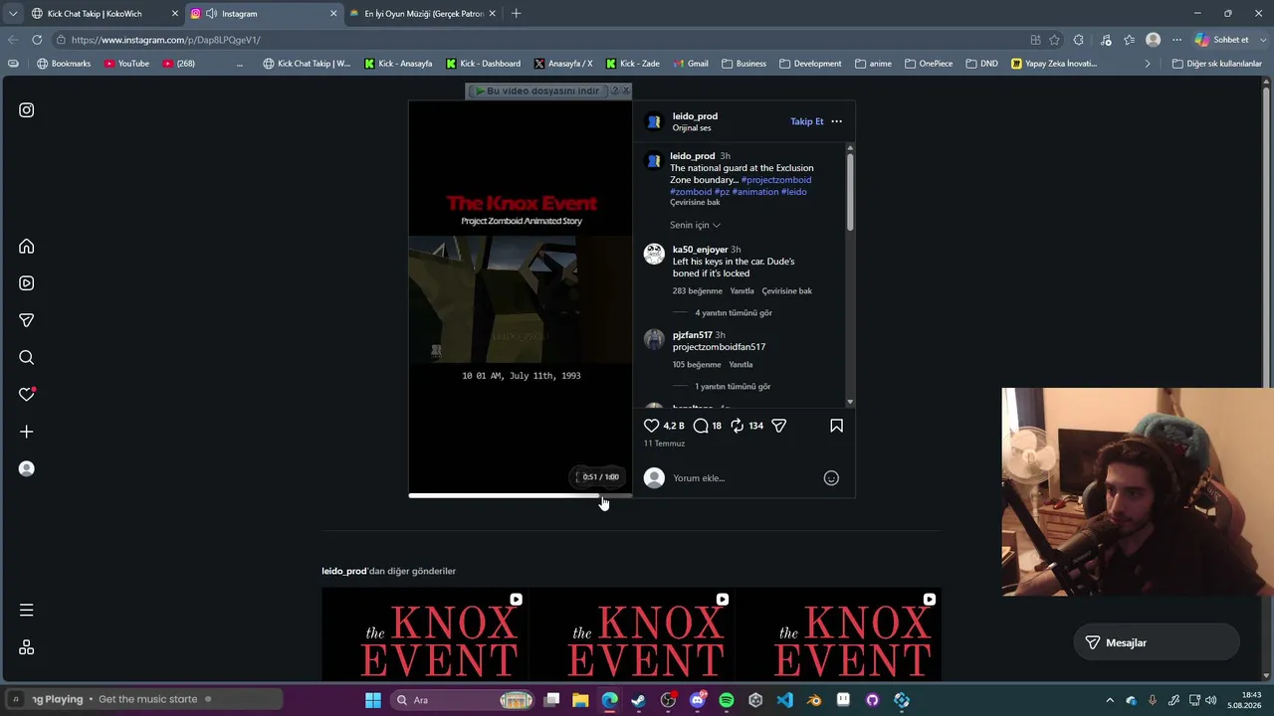1274x716 pixels.
Task: Expand the 'Senin için' comment sort dropdown
Action: pyautogui.click(x=695, y=225)
